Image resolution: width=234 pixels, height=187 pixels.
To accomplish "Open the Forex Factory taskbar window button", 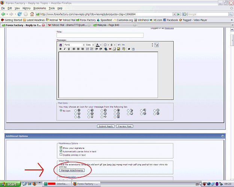I will [86, 184].
